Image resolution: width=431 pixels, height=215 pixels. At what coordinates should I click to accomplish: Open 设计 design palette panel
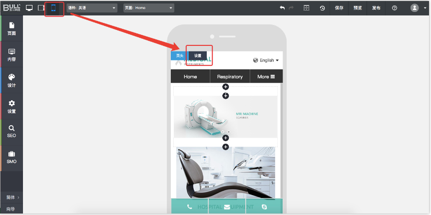pos(11,81)
